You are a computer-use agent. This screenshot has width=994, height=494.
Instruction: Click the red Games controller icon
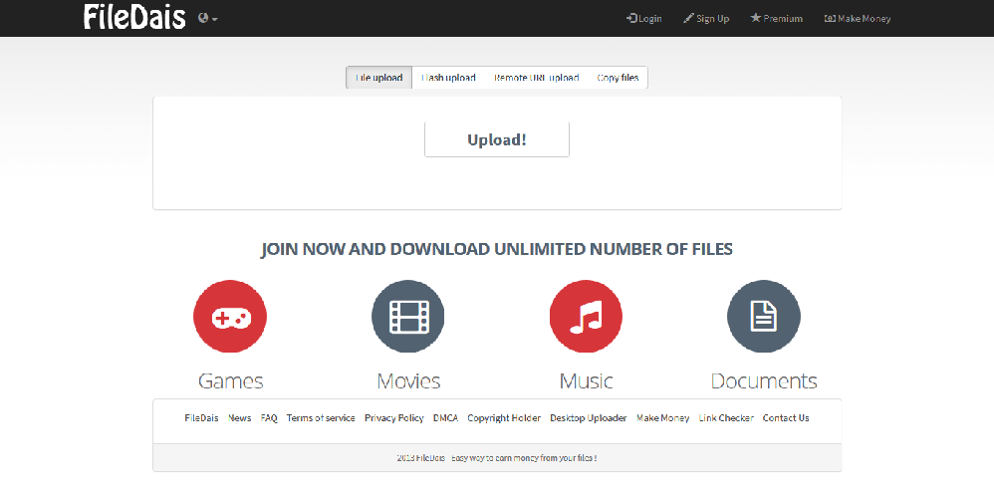point(230,316)
